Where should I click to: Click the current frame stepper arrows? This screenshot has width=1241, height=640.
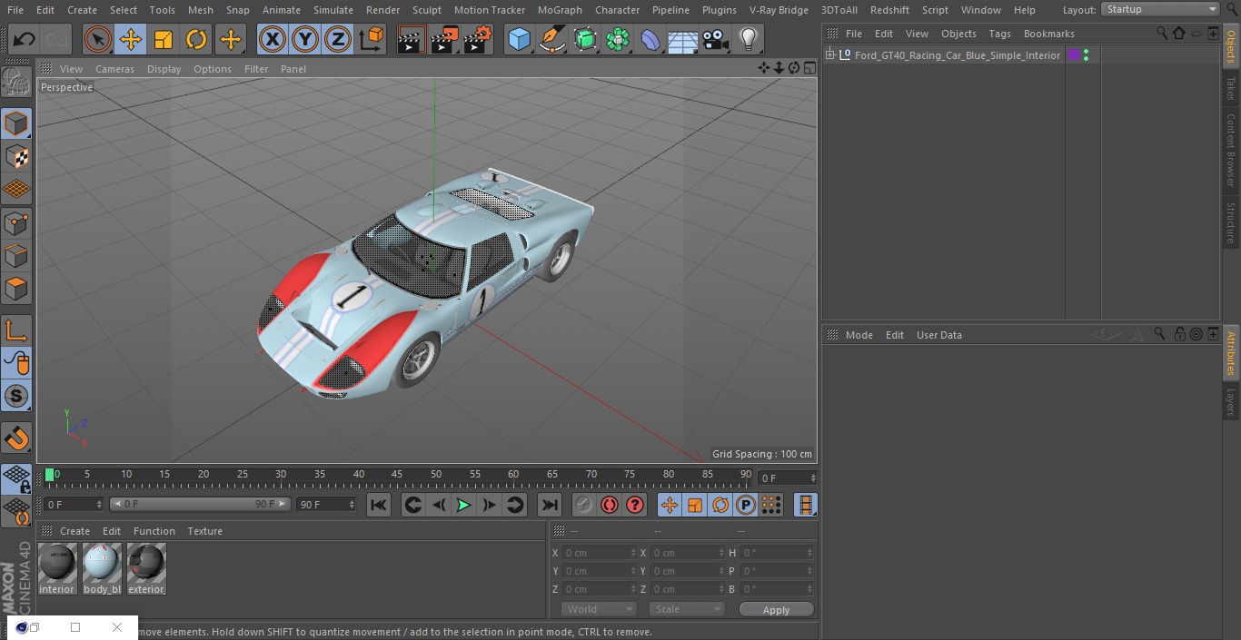point(812,478)
